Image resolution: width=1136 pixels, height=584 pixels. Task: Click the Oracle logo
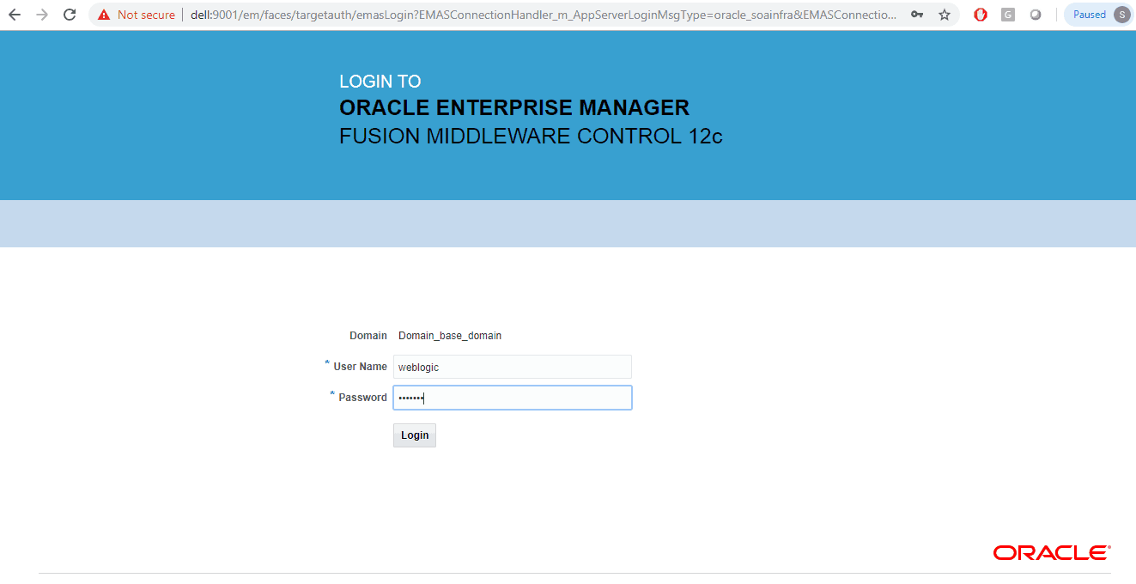[1052, 552]
